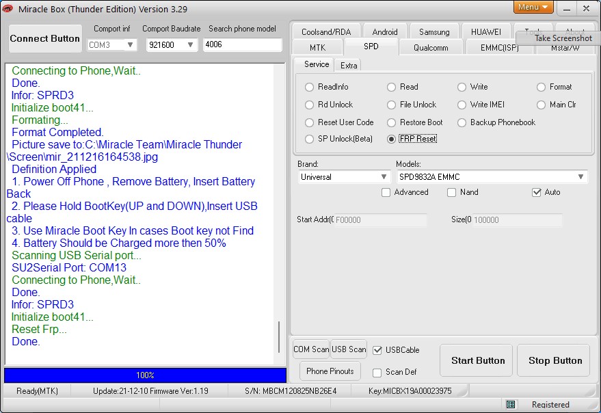Click the S/N: MBCM120825NB26E4 status entry
Image resolution: width=601 pixels, height=413 pixels.
click(x=291, y=390)
